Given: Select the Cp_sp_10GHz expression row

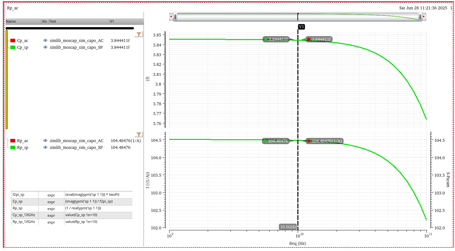Looking at the screenshot, I should point(23,215).
